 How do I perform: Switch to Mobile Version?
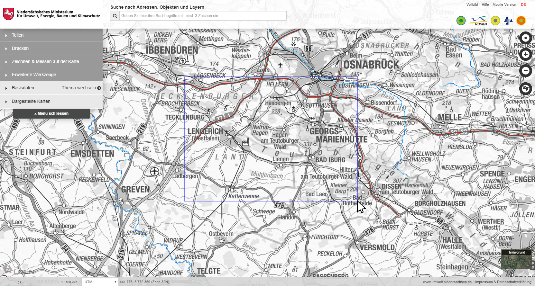pos(504,4)
